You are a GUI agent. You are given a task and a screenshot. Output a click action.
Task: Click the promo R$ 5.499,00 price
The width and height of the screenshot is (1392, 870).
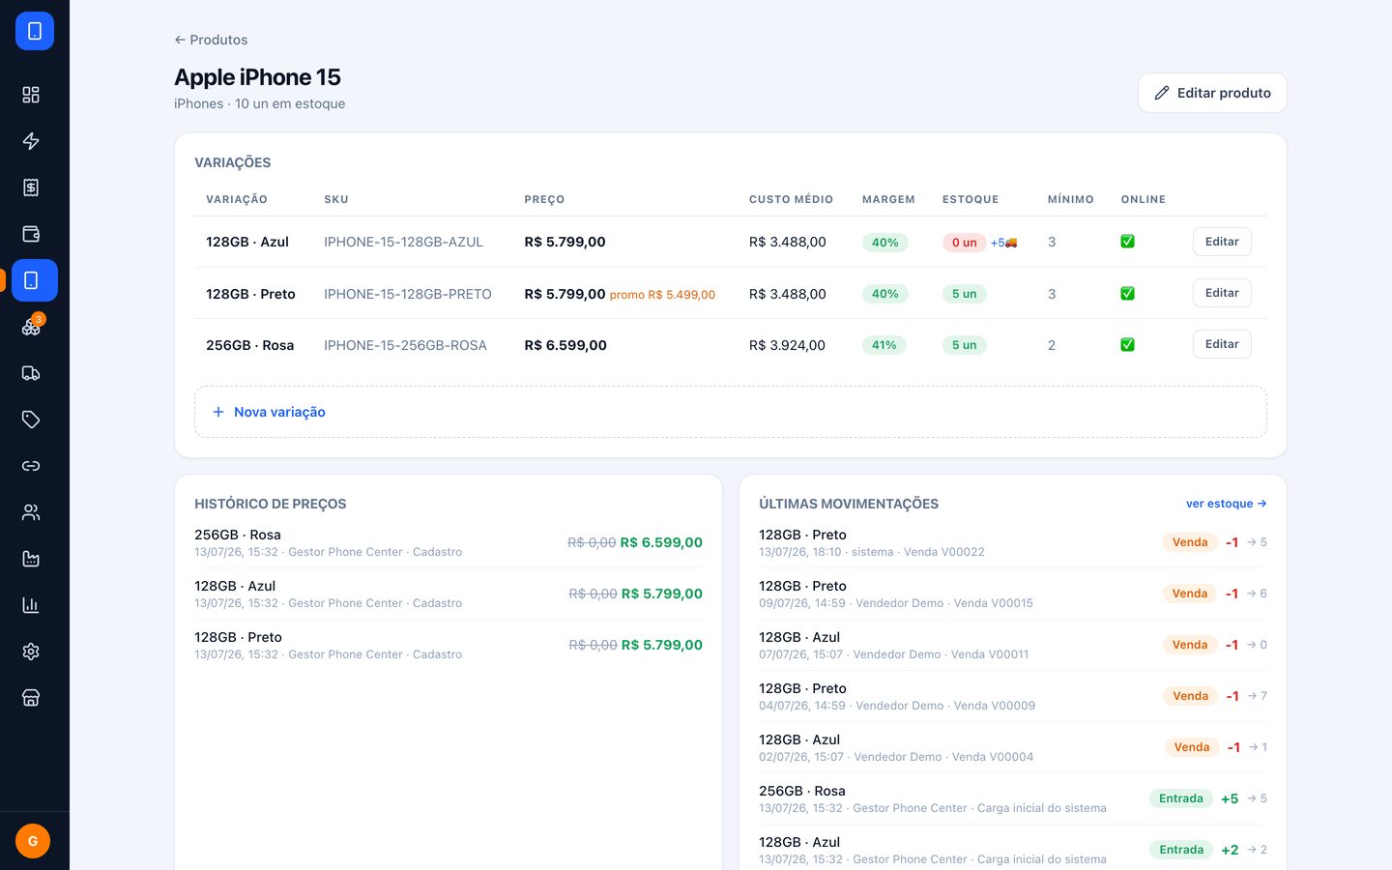[x=662, y=295]
